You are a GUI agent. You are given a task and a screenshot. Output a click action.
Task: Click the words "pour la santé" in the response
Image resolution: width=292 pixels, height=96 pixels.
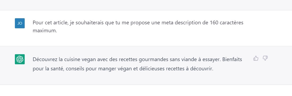pyautogui.click(x=48, y=69)
